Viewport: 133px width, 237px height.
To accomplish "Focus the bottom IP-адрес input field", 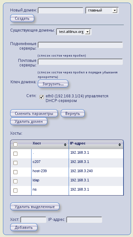I will pyautogui.click(x=84, y=220).
